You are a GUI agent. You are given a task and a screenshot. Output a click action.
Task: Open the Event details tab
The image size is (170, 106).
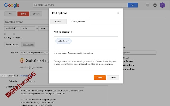click(12, 45)
